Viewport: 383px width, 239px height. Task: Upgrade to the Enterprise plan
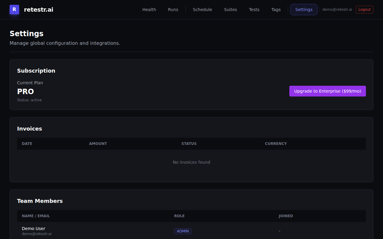327,91
